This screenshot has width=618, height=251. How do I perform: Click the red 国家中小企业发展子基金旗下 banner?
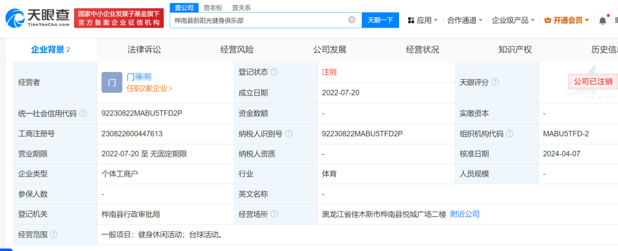[118, 18]
